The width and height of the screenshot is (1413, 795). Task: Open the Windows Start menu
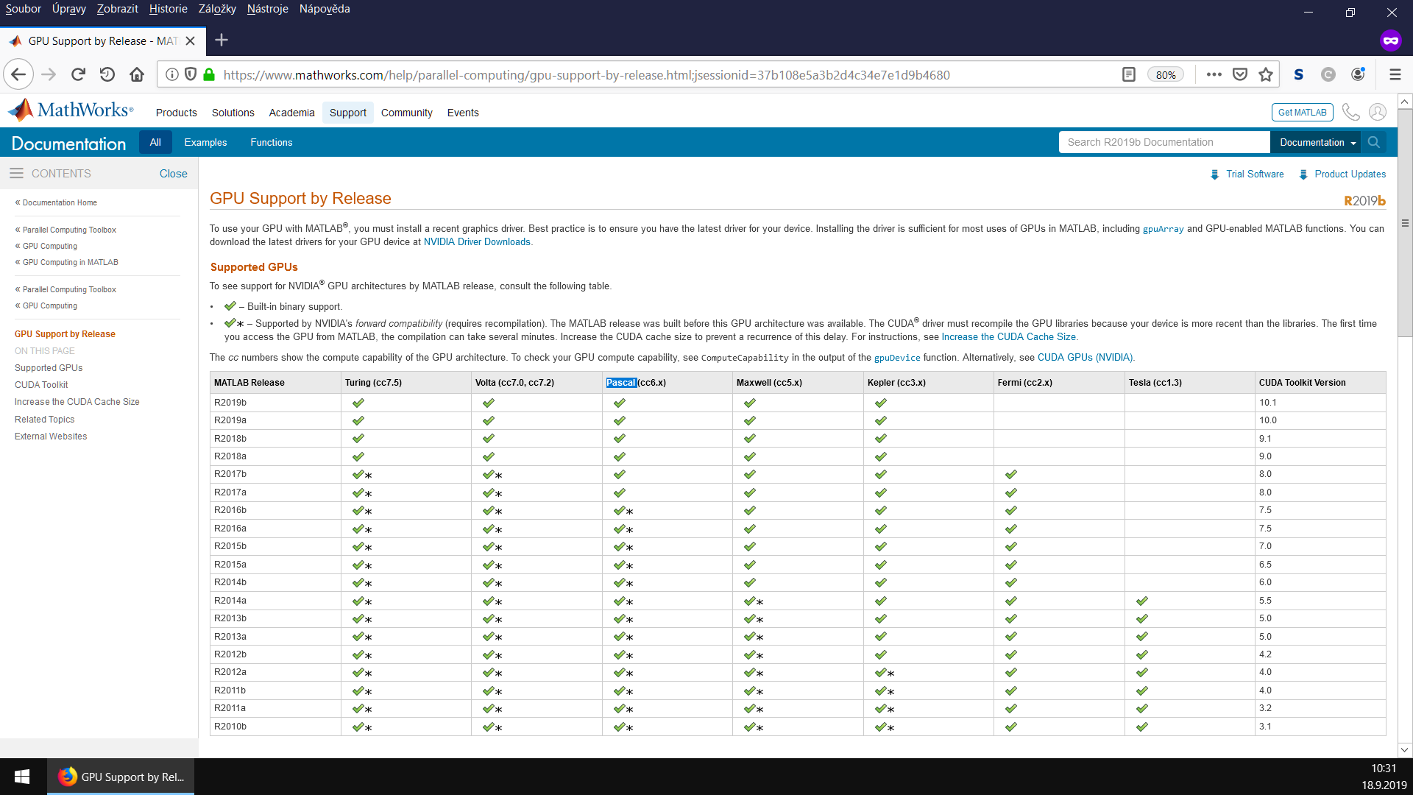22,777
